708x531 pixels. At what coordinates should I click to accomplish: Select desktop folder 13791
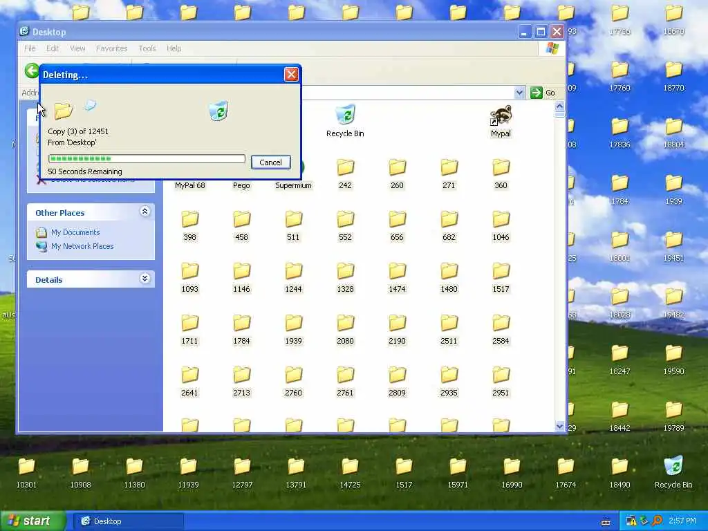click(296, 473)
